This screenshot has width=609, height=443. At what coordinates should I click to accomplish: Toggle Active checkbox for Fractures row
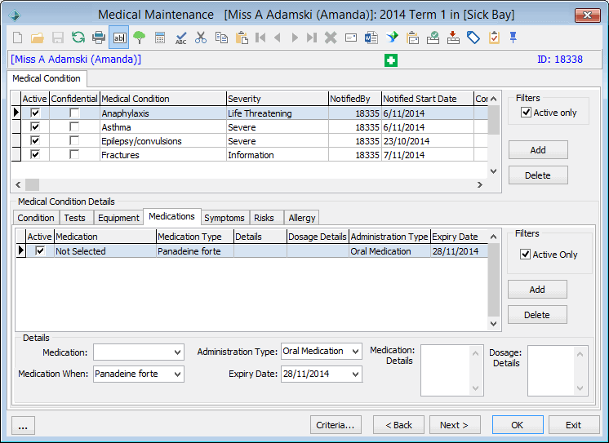tap(35, 154)
